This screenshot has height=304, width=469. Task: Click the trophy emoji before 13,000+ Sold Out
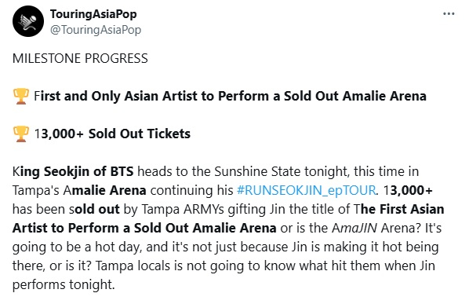click(21, 134)
